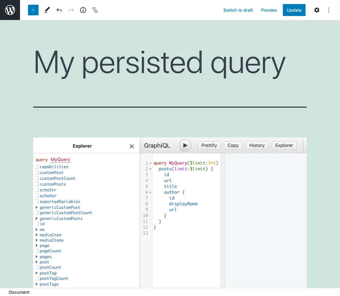The width and height of the screenshot is (340, 296).
Task: Check the capabilities field checkbox
Action: (x=37, y=167)
